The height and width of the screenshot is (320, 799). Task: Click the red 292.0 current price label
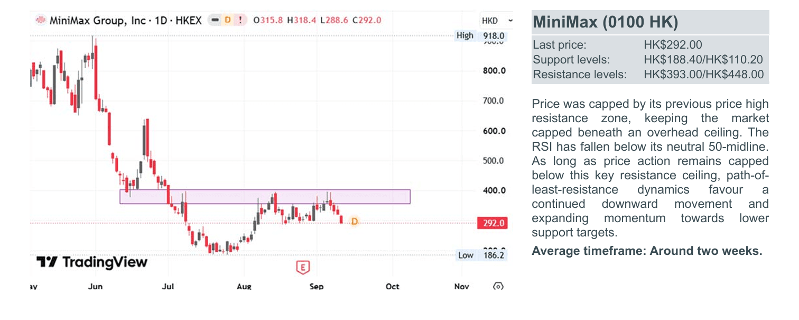click(x=492, y=223)
